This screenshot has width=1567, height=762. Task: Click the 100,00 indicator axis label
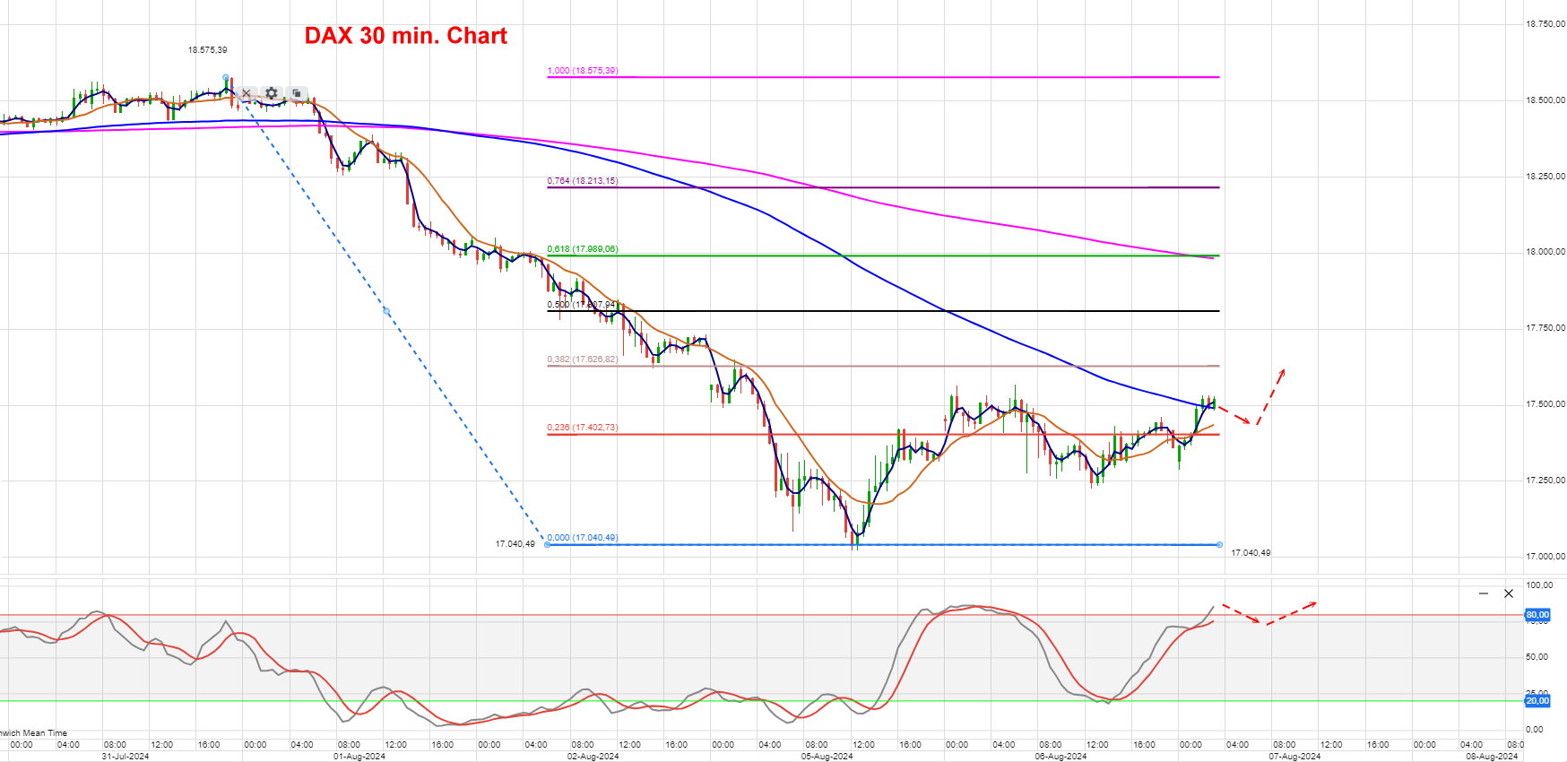coord(1539,585)
